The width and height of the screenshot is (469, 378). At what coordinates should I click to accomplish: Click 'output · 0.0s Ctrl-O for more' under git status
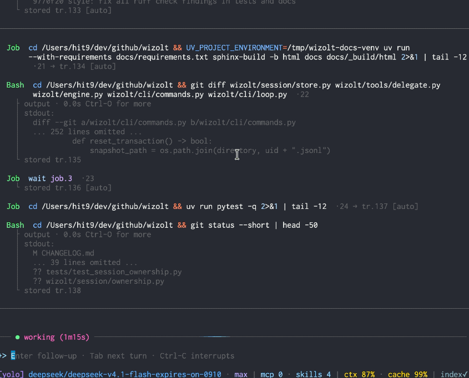(87, 234)
